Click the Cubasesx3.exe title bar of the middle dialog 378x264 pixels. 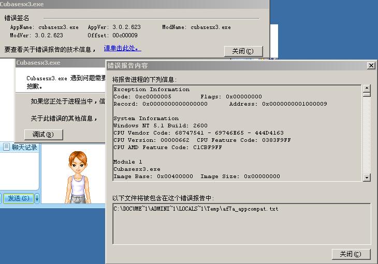60,63
